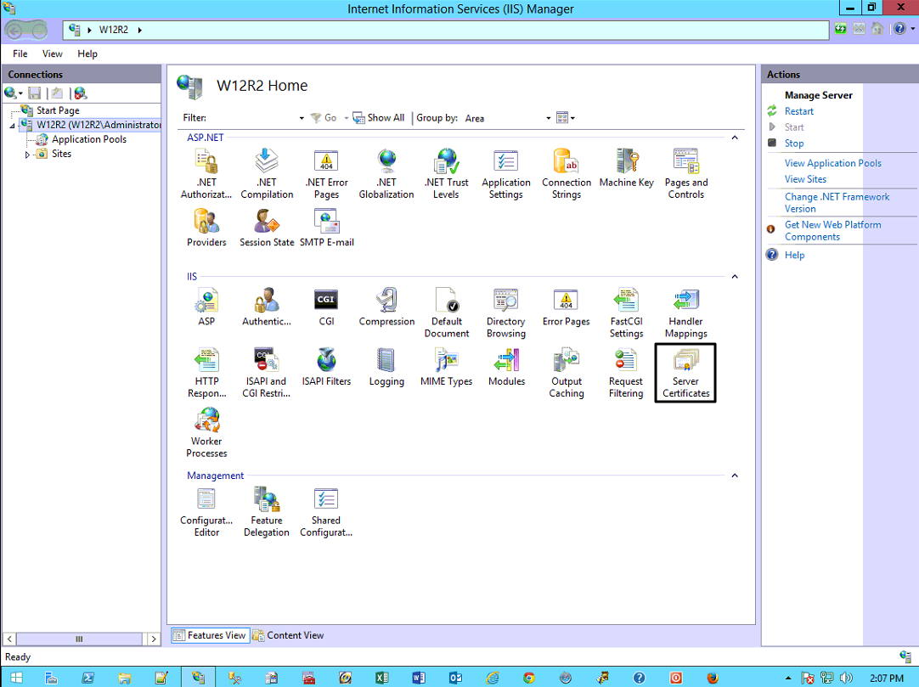The image size is (919, 687).
Task: Switch to Content View tab
Action: point(287,635)
